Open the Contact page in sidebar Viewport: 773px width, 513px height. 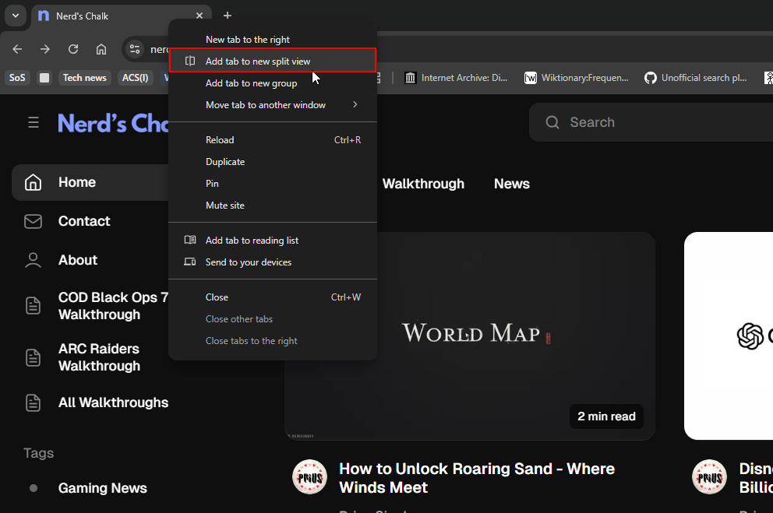coord(84,221)
